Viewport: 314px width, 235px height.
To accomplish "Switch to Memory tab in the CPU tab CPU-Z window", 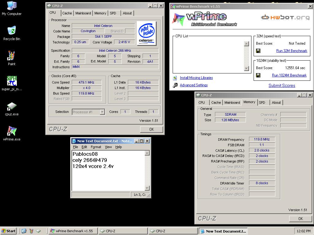I will pos(100,13).
